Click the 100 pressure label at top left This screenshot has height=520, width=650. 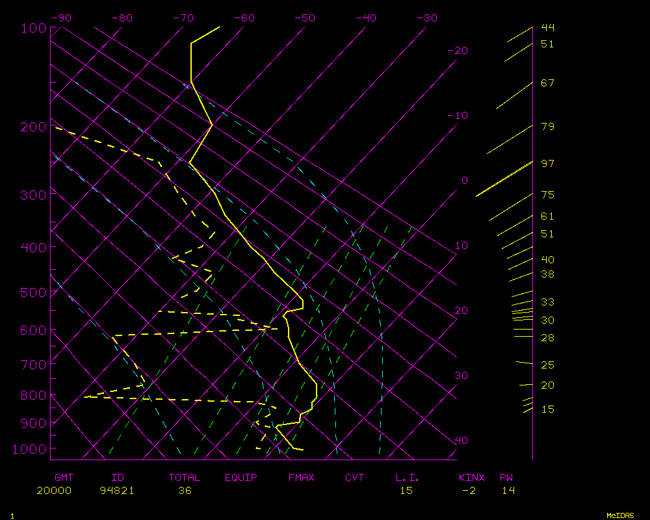tap(34, 27)
